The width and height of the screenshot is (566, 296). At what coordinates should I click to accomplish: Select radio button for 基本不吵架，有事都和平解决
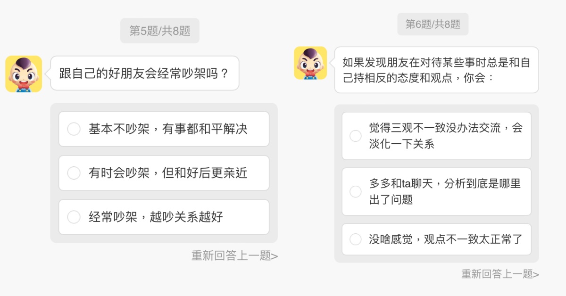pos(74,129)
